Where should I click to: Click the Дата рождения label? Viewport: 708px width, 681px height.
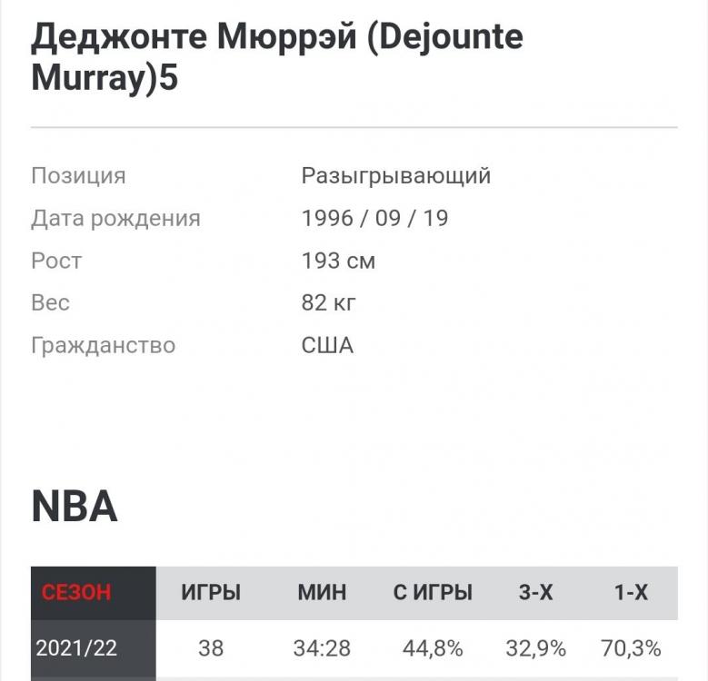pyautogui.click(x=115, y=219)
